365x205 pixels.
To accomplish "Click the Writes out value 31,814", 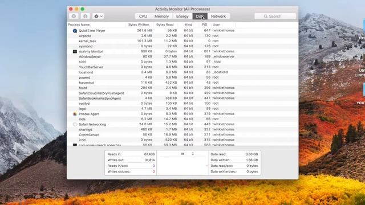I will coord(149,160).
